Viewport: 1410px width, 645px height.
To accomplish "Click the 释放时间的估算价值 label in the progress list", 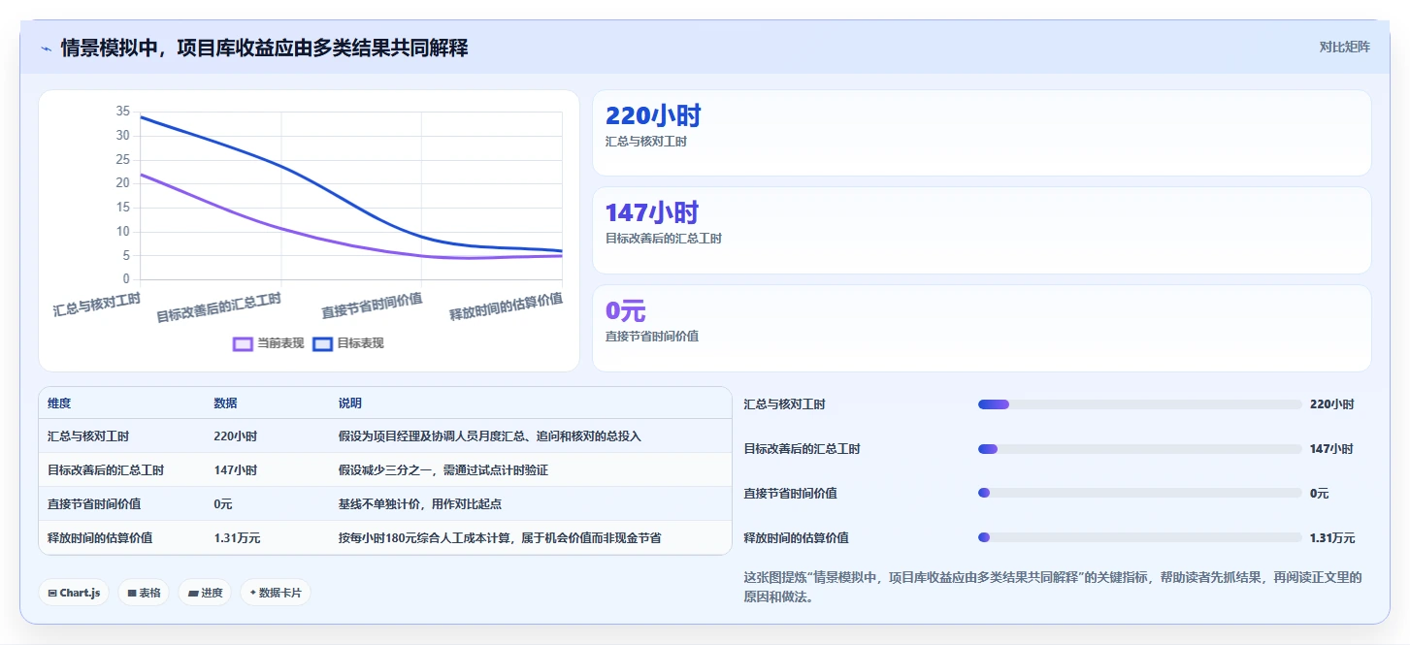I will click(x=796, y=537).
